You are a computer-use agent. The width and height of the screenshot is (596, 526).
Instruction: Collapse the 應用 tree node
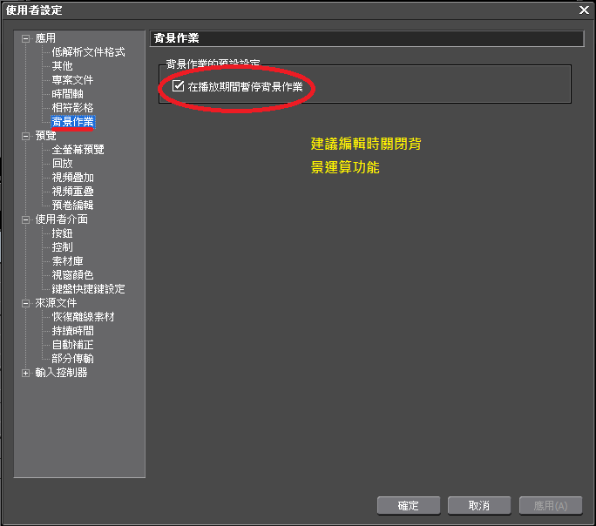(x=25, y=38)
